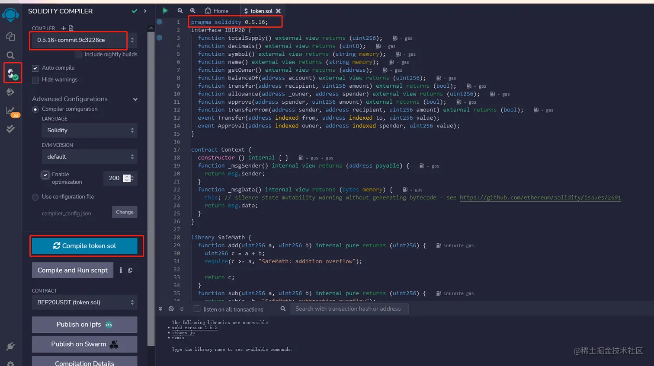Run the script with green play icon
Viewport: 654px width, 366px height.
coord(165,10)
